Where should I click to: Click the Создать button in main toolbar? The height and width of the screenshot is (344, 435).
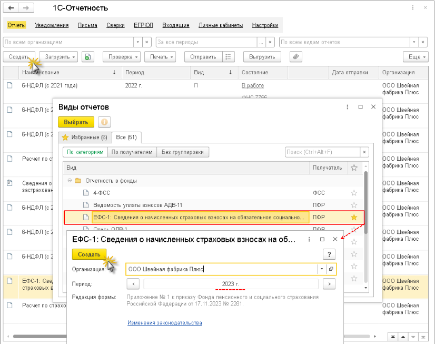coord(19,57)
